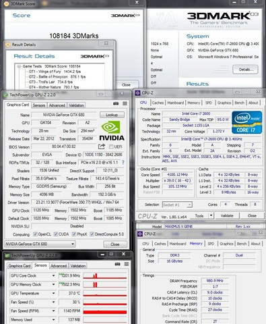The height and width of the screenshot is (324, 266).
Task: Click the NVIDIA logo image
Action: tap(112, 131)
